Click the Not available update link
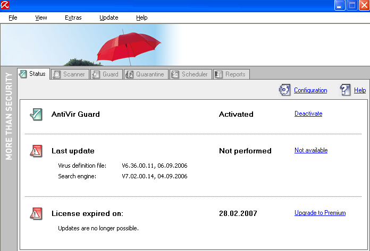370x251 pixels. pos(311,150)
